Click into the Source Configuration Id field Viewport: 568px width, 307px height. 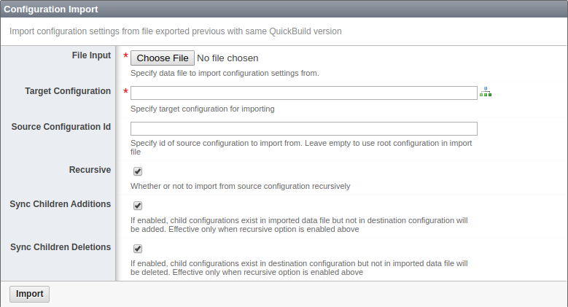tap(304, 128)
